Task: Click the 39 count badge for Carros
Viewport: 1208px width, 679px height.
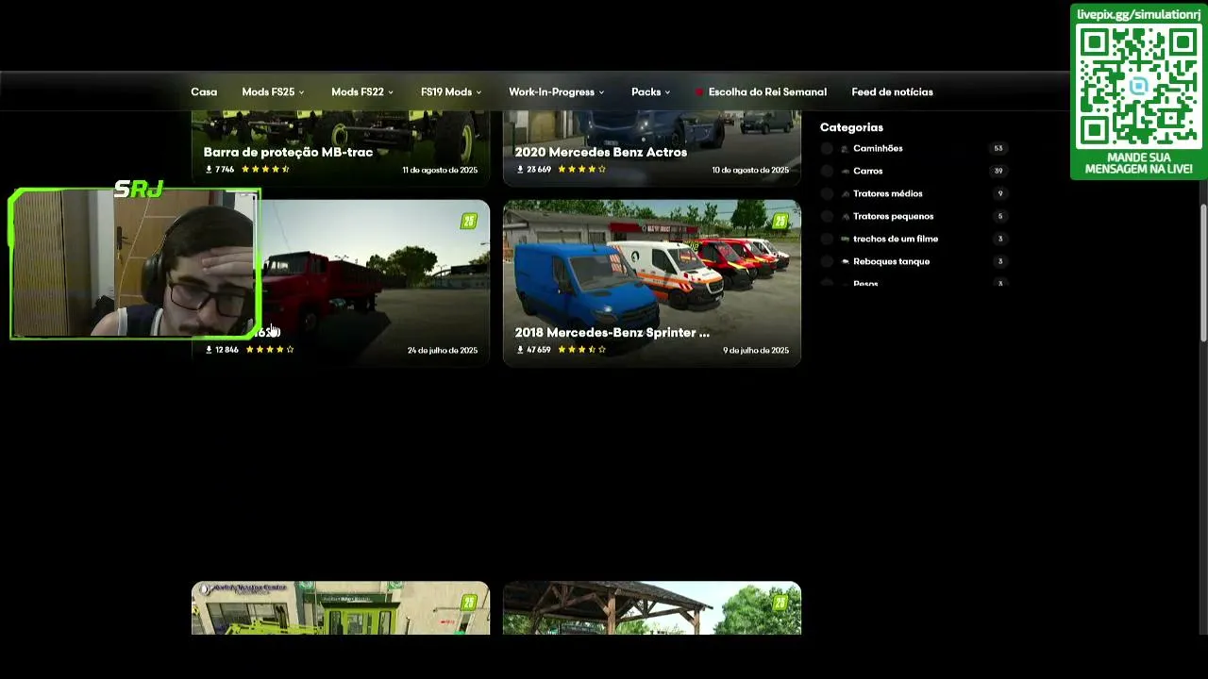Action: pos(998,171)
